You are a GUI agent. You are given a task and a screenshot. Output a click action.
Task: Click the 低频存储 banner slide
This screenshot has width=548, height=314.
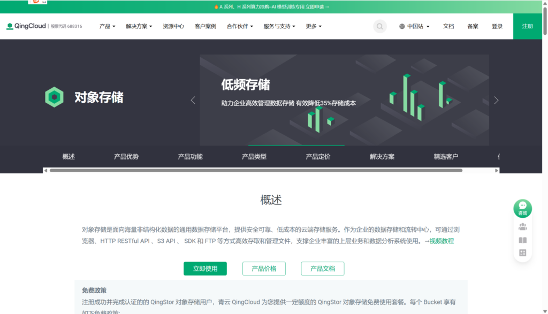pyautogui.click(x=344, y=100)
